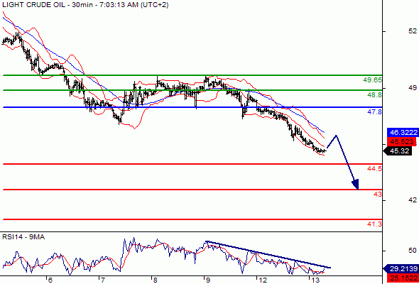This screenshot has height=284, width=419.
Task: Select the 47.8 blue pivot level label
Action: tap(374, 112)
